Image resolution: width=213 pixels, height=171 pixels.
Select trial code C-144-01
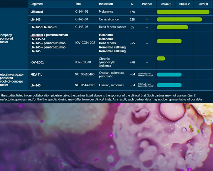[x=82, y=11]
